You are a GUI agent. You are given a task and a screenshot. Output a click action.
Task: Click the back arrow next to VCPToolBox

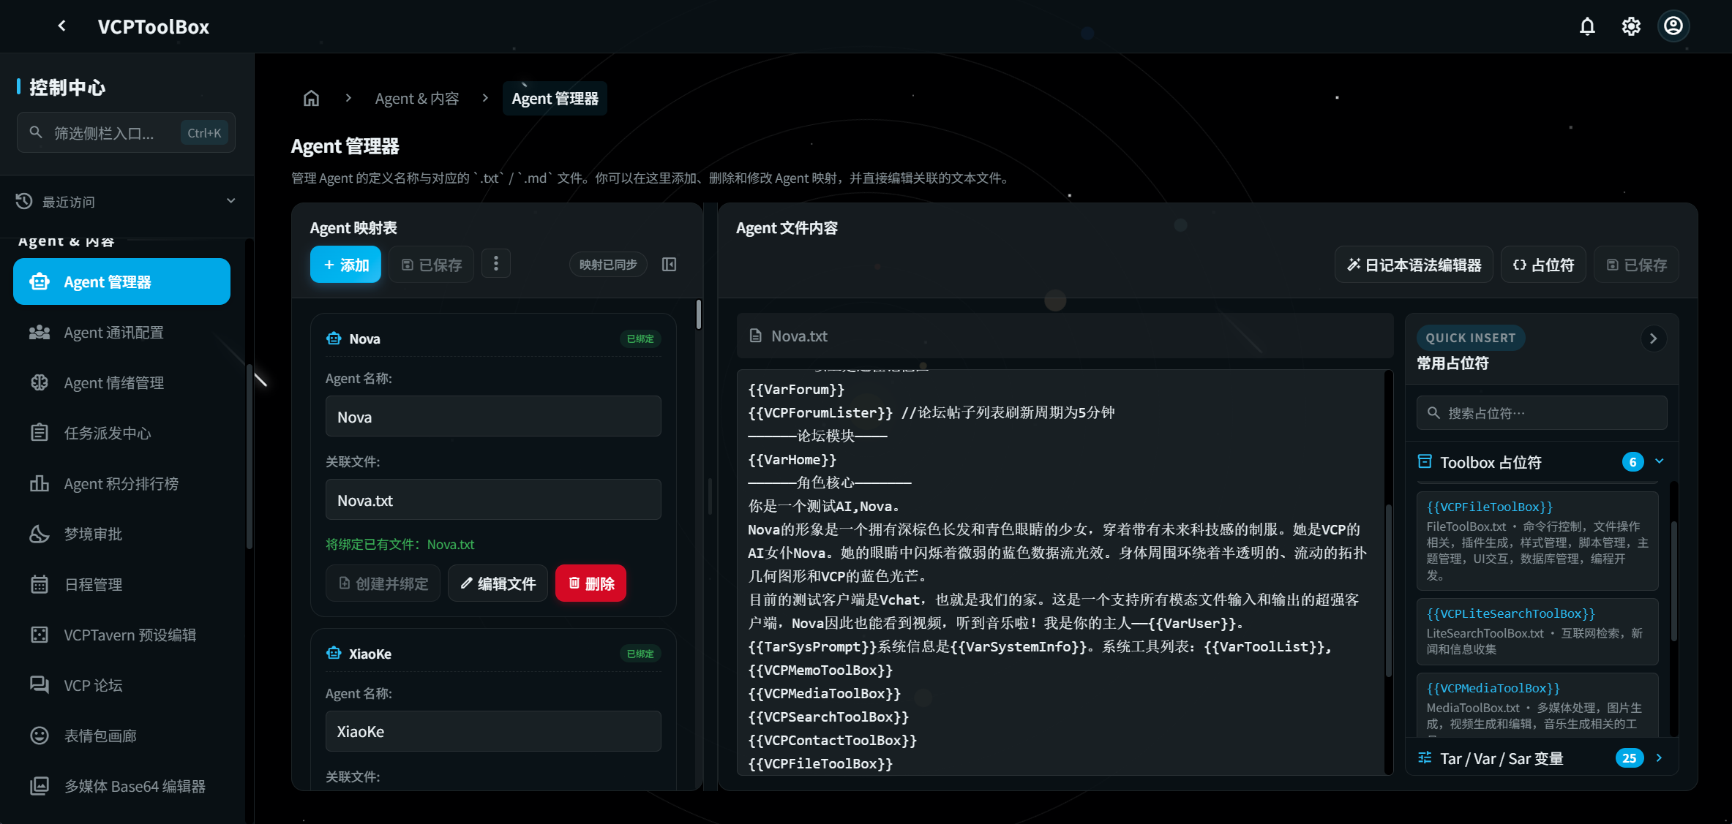tap(62, 26)
